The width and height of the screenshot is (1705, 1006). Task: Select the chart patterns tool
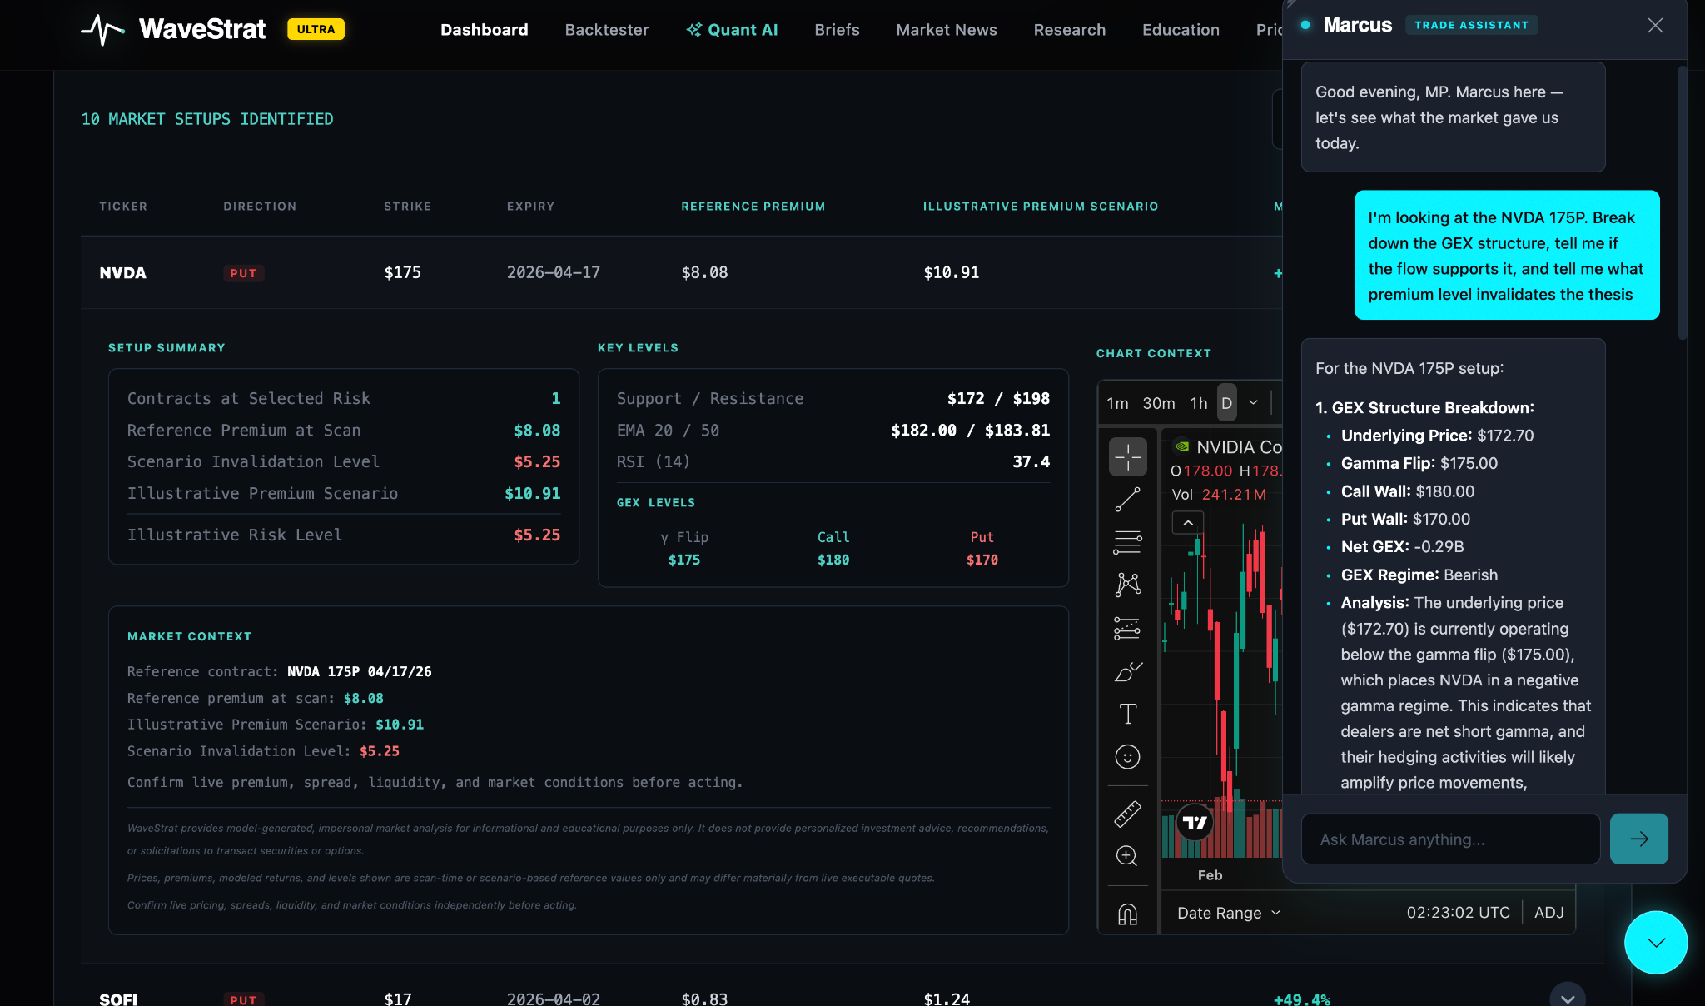(1127, 585)
